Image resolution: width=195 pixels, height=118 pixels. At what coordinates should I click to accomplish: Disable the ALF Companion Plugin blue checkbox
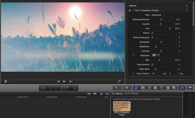pos(130,10)
